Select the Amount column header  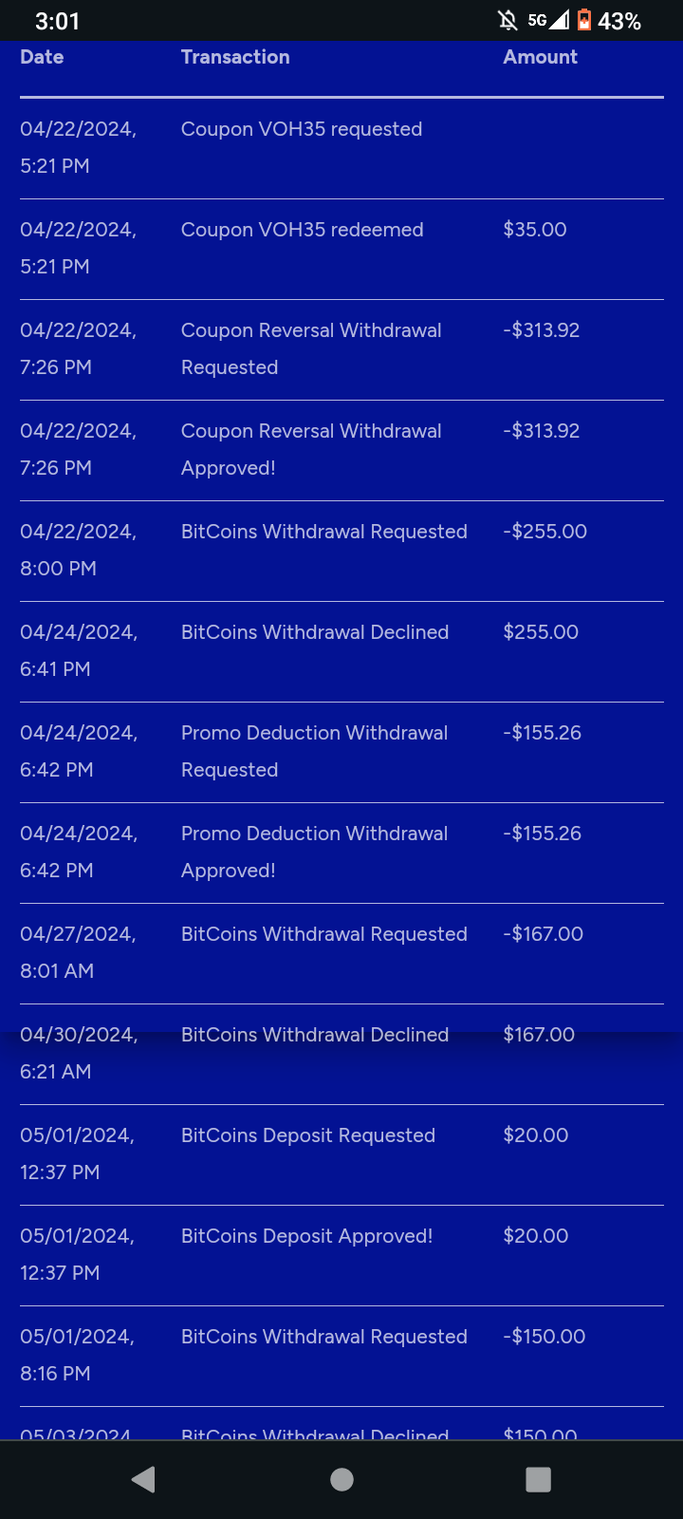coord(540,57)
